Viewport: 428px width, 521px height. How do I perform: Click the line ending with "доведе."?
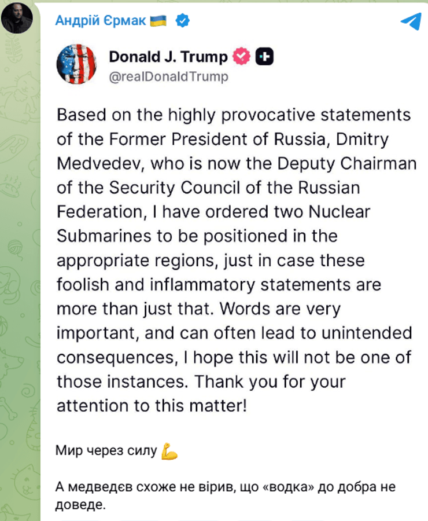point(82,505)
